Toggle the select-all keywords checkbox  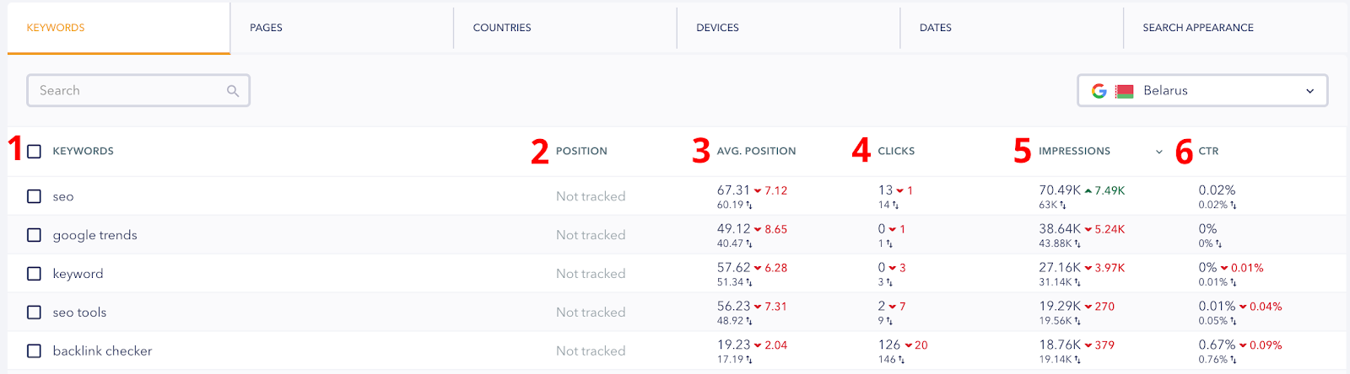34,152
